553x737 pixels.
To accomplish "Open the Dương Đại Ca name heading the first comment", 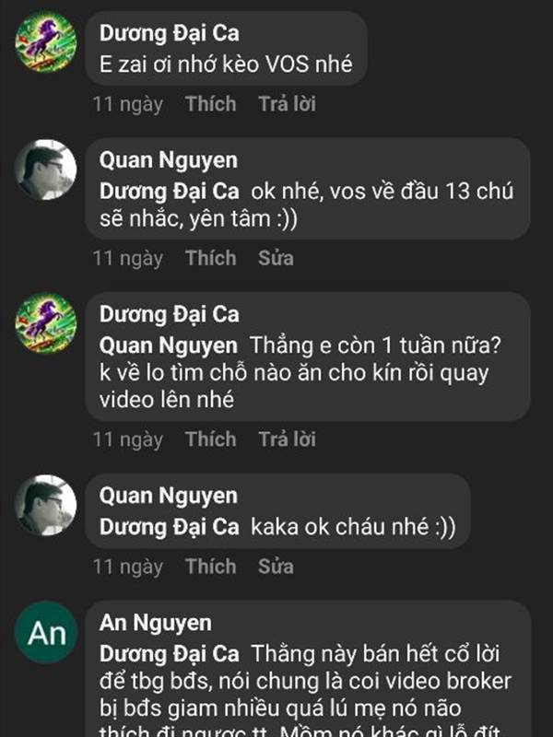I will 170,33.
